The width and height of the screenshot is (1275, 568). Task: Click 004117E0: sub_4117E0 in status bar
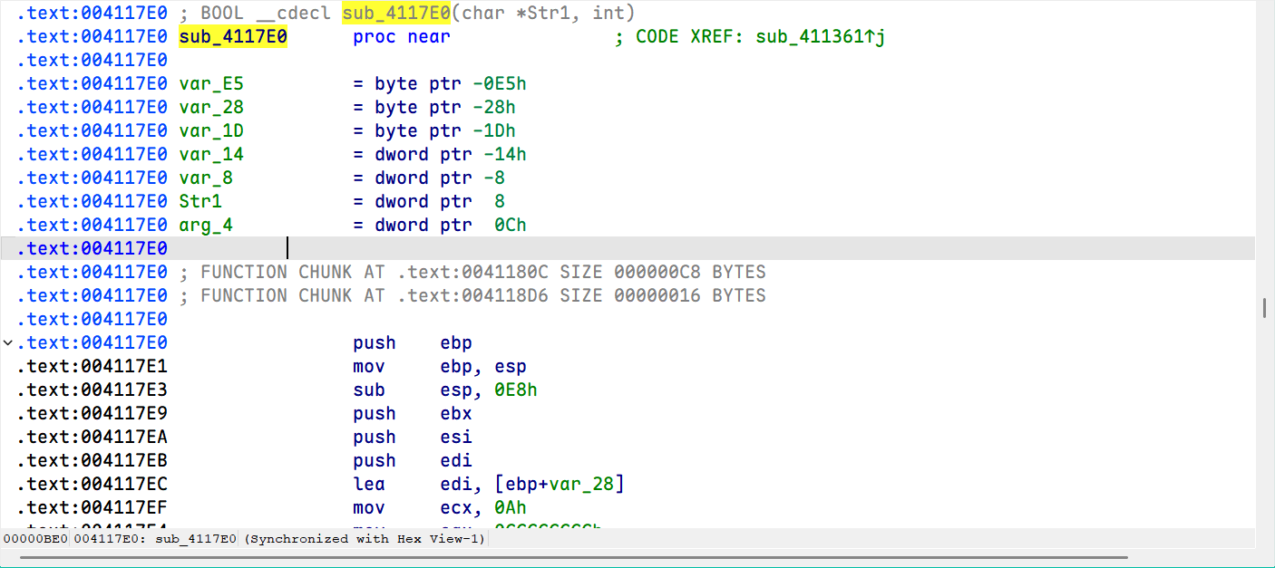(x=154, y=539)
